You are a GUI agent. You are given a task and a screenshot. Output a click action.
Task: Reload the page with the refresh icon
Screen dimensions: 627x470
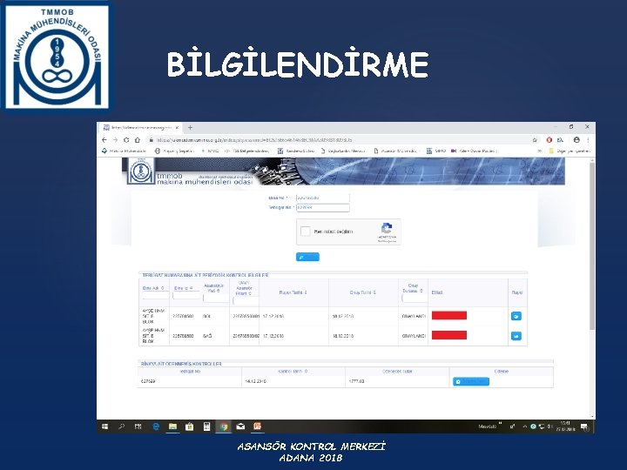point(126,140)
